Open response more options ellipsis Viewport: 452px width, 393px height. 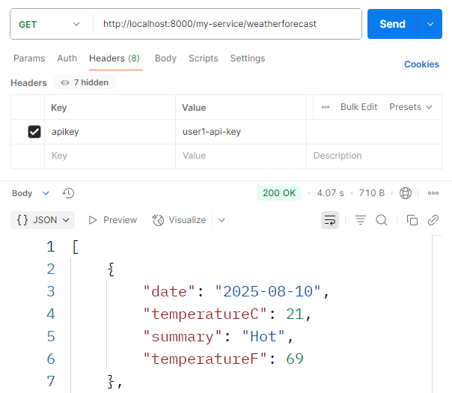(x=433, y=193)
